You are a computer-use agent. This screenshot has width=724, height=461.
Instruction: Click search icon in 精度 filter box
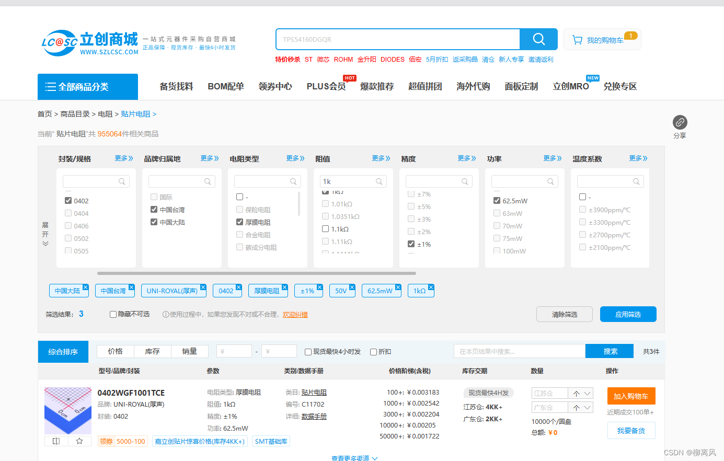[465, 181]
